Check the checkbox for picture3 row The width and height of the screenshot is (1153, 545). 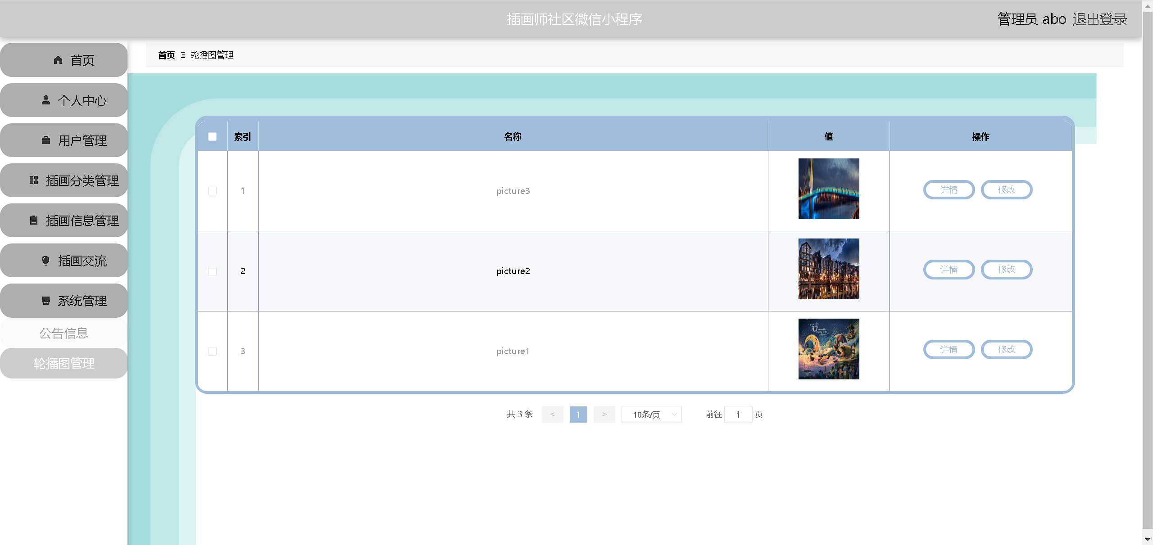(x=212, y=191)
